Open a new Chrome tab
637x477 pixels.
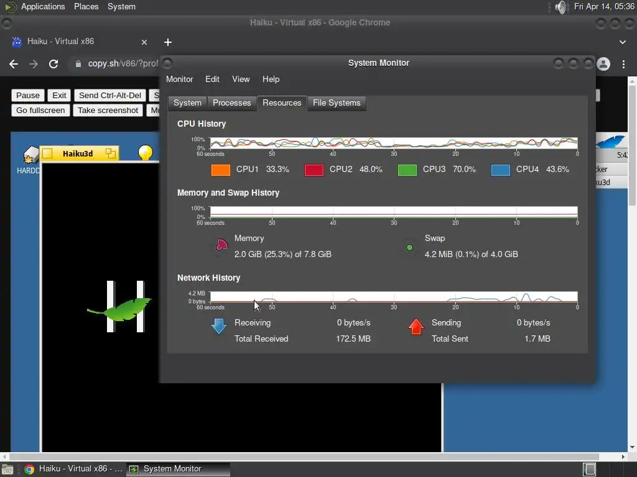(x=168, y=42)
